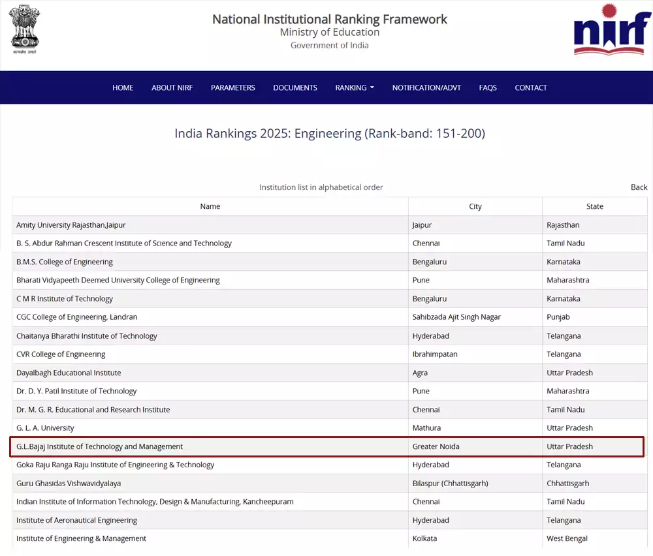Select Guru Ghasidas Vishwavidyalaya row
This screenshot has height=556, width=653.
69,484
